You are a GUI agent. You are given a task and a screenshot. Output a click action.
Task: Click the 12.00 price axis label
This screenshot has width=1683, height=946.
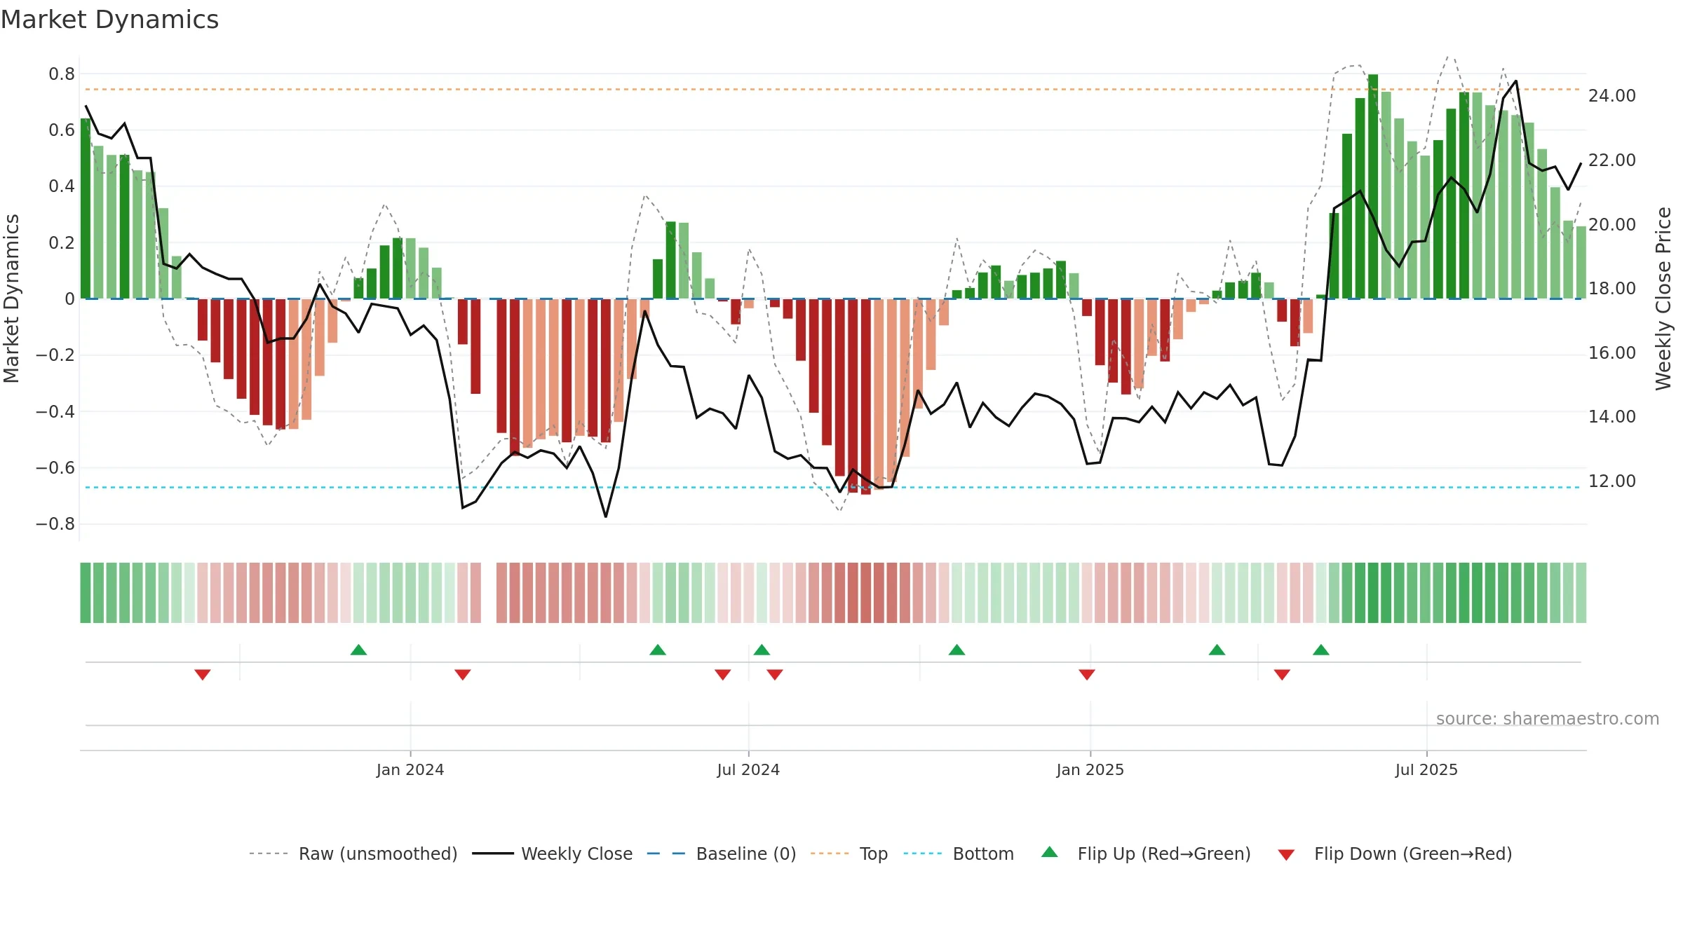[1612, 481]
